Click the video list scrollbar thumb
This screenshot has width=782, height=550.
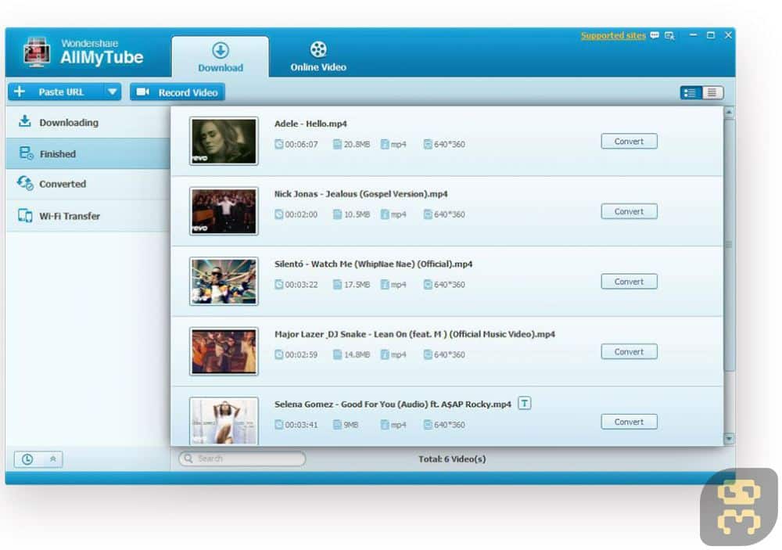pos(729,245)
